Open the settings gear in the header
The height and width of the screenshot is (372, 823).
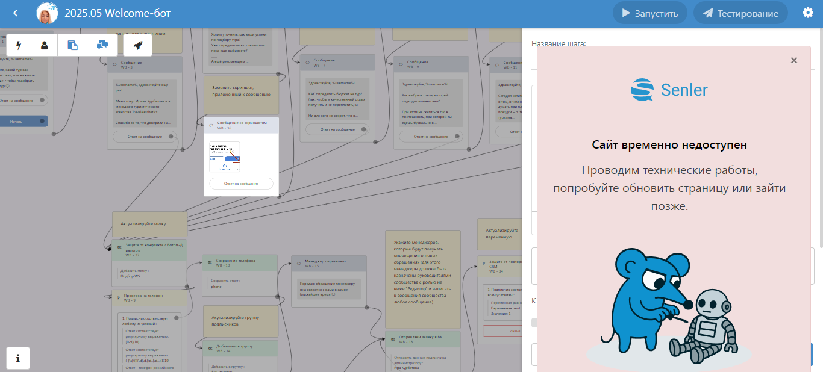point(808,13)
